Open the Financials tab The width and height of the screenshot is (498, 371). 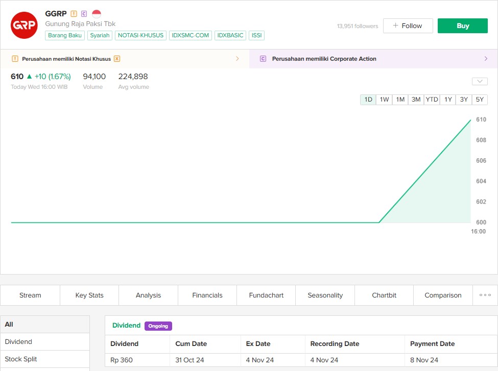click(207, 295)
